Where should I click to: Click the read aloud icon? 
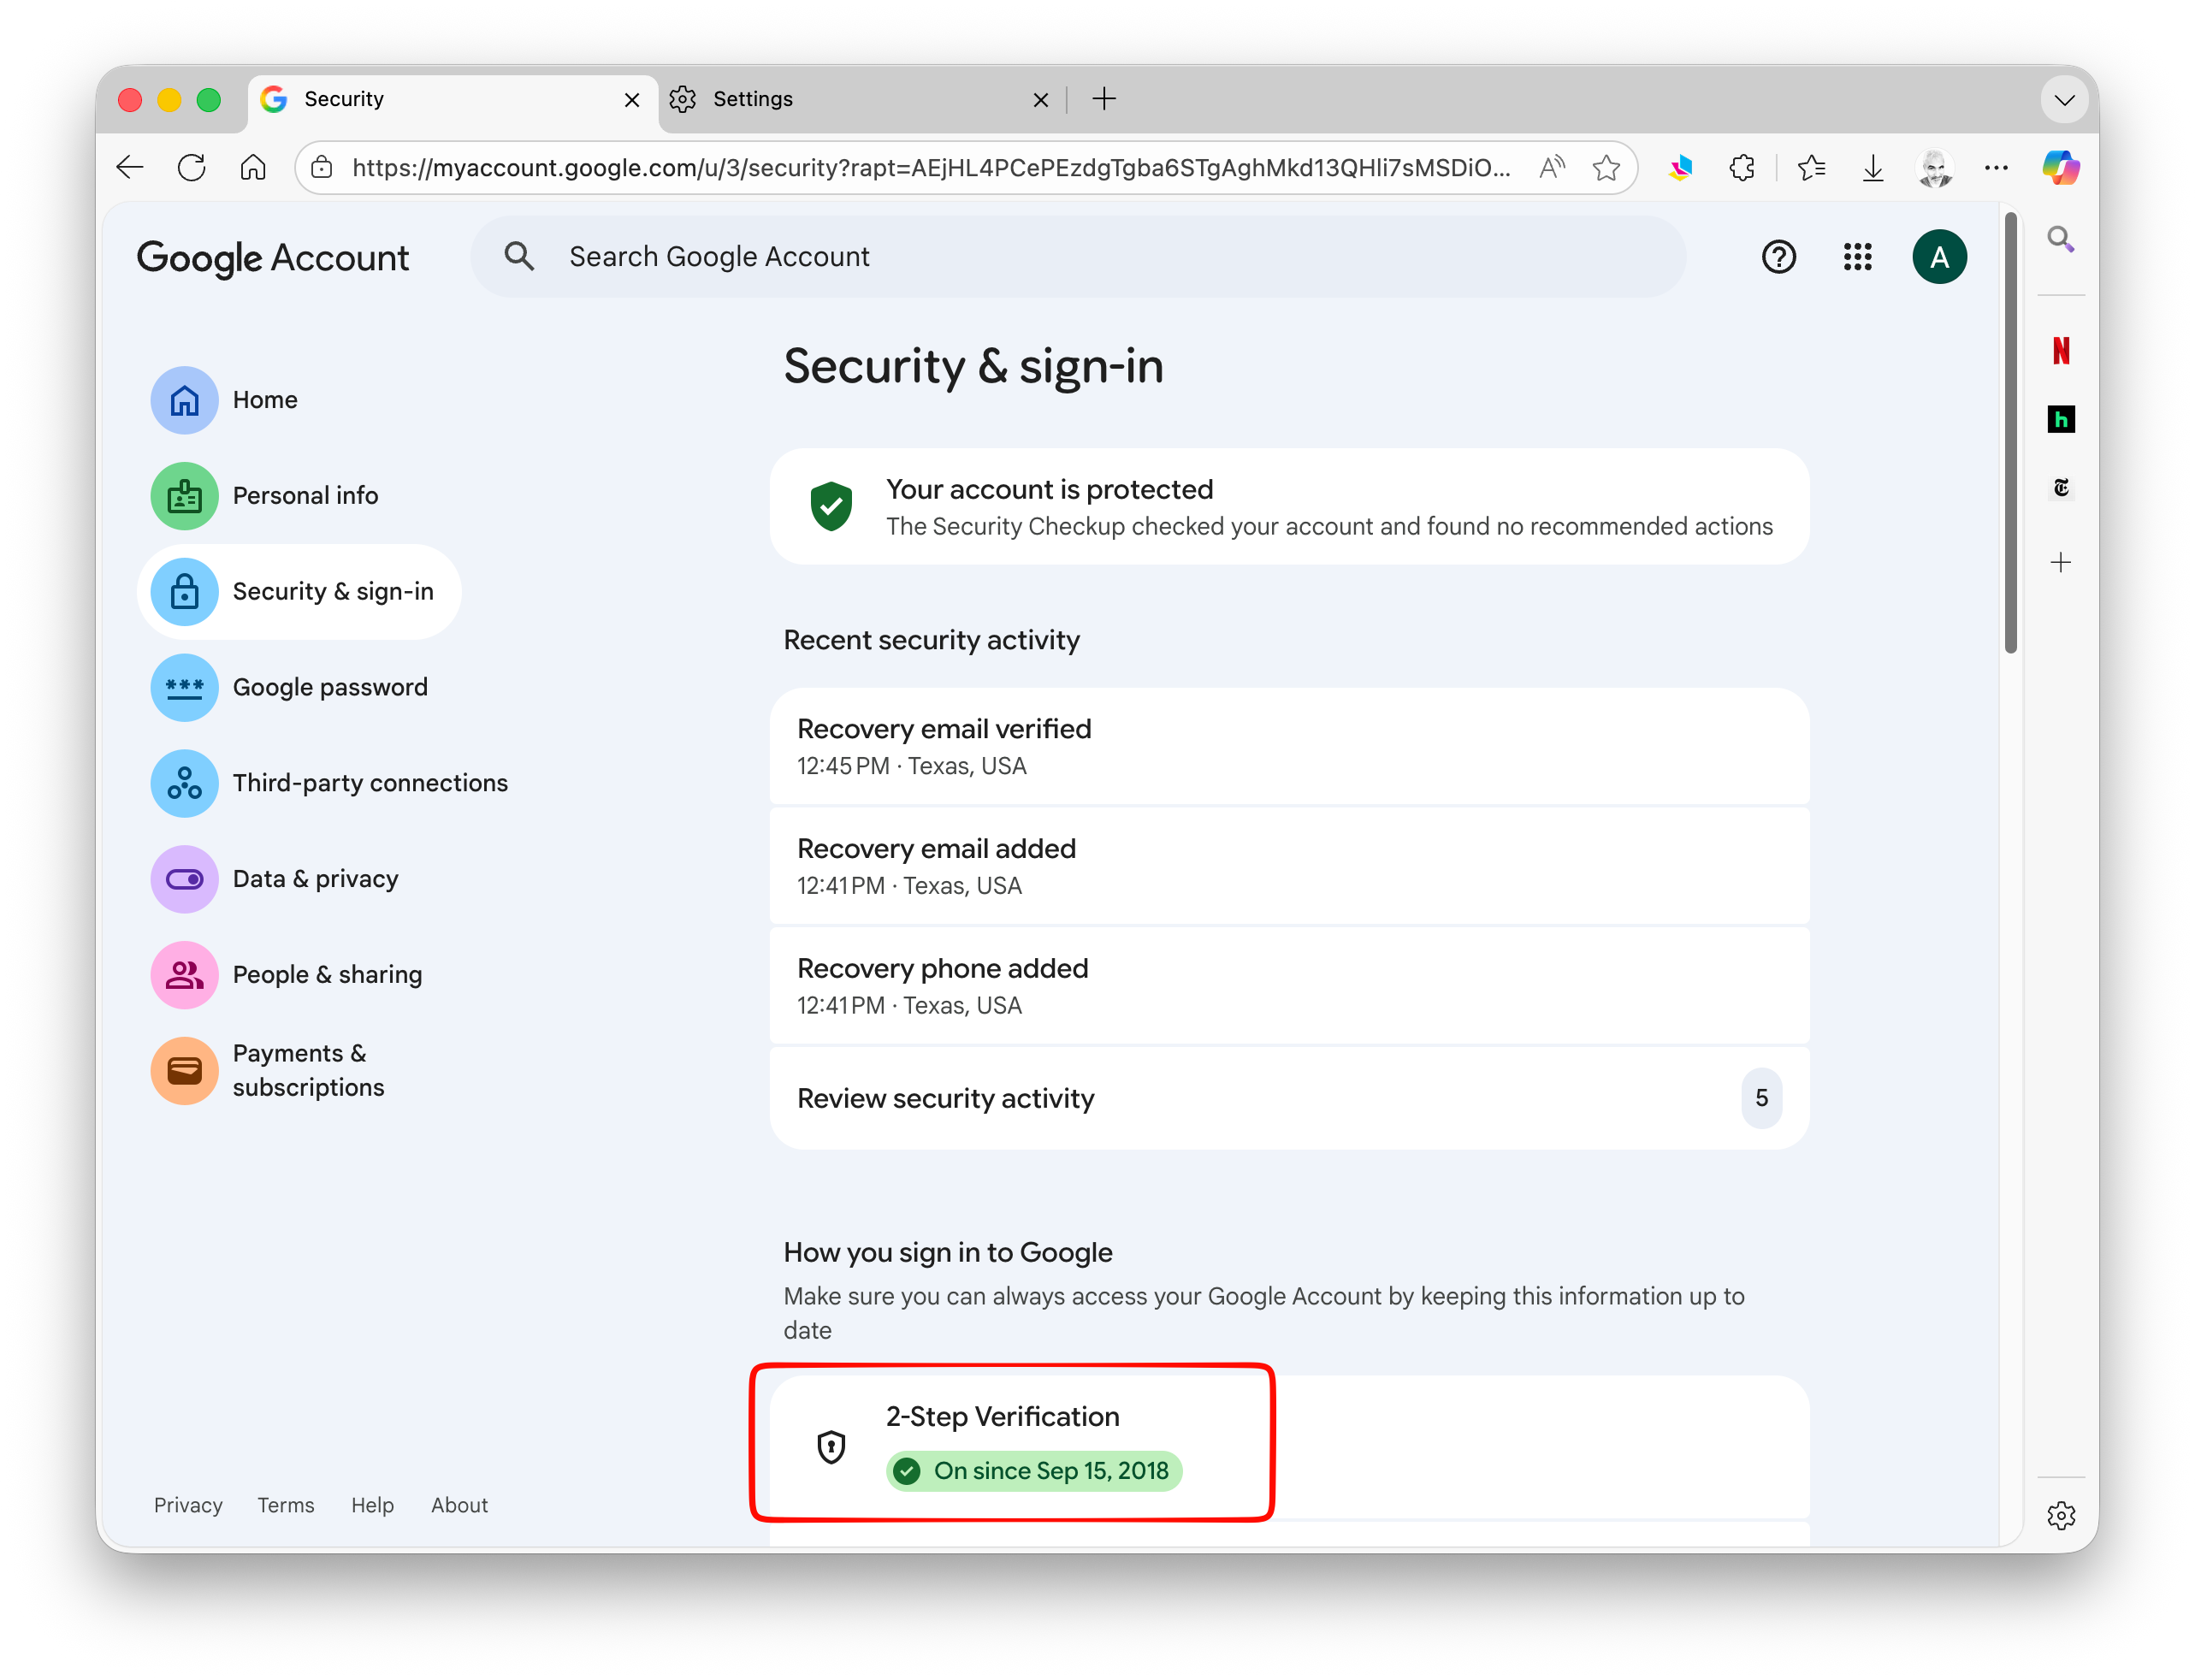(x=1551, y=167)
